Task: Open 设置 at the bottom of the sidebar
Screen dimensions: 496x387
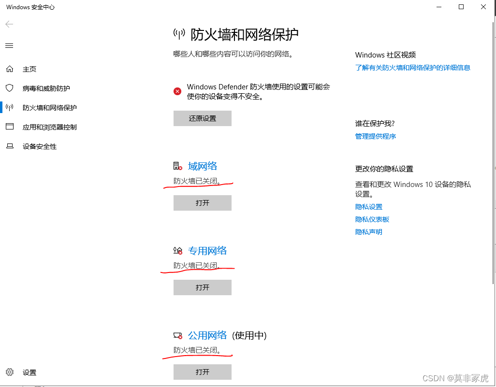Action: tap(29, 373)
